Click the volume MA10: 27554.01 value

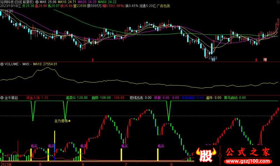(x=45, y=64)
